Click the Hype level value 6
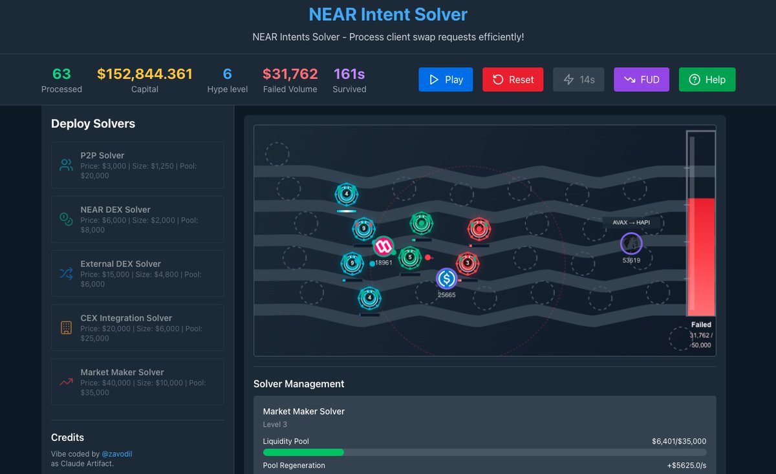The image size is (776, 474). coord(227,74)
